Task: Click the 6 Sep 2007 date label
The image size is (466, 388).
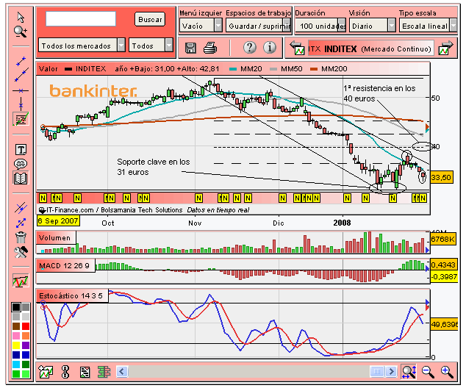Action: coord(58,220)
